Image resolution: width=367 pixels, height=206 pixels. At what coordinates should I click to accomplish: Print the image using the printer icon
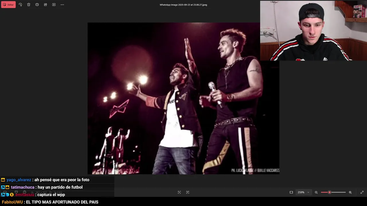(x=37, y=5)
